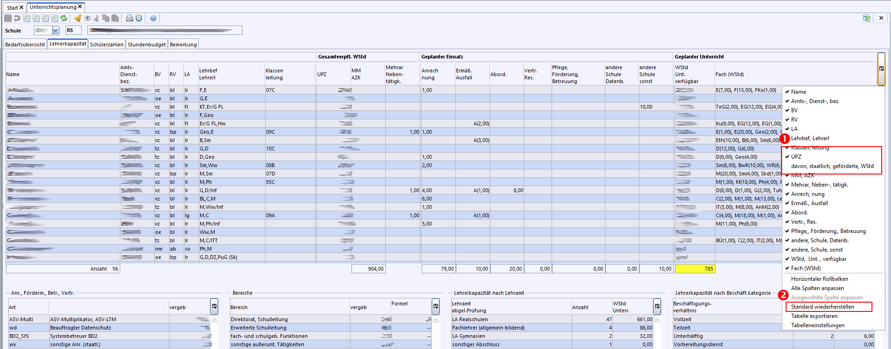
Task: Click the Paste icon before the printer
Action: 115,18
